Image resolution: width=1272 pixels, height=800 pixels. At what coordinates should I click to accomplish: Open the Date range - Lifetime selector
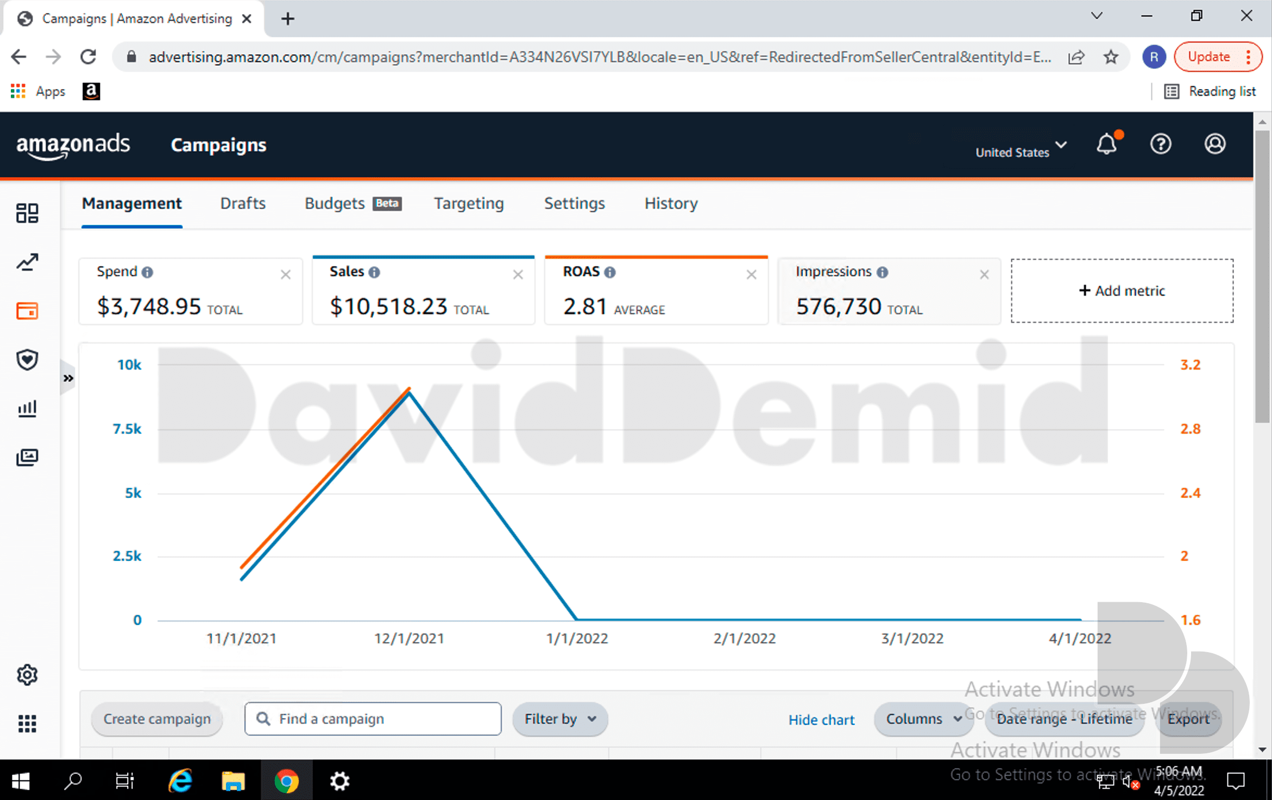[1065, 719]
